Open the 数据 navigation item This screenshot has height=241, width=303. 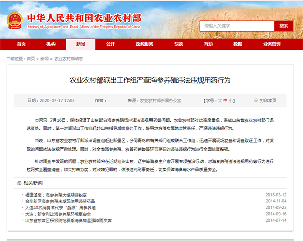click(x=238, y=44)
